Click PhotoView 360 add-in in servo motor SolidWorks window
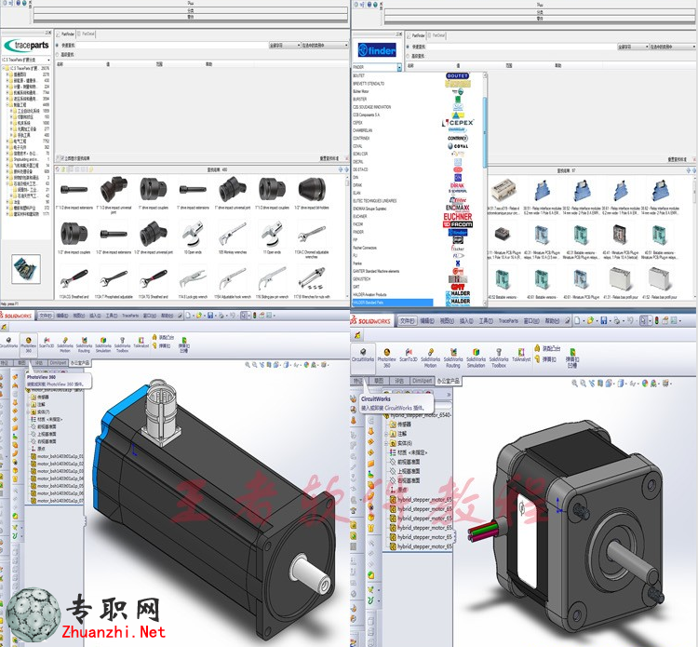The height and width of the screenshot is (647, 698). (x=28, y=344)
